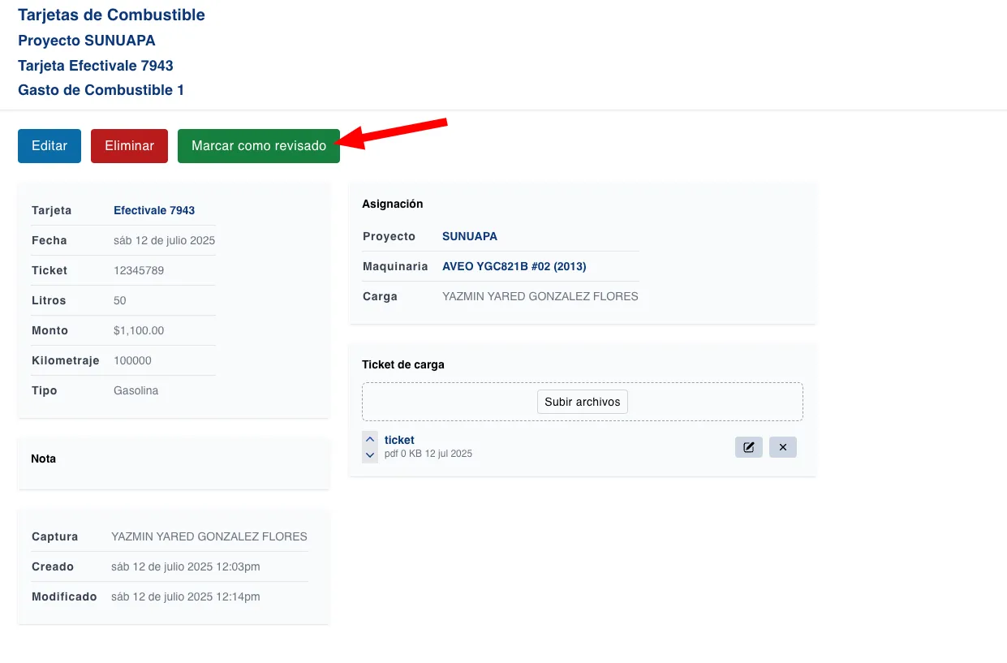This screenshot has width=1007, height=663.
Task: Remove the ticket file with the X icon
Action: [x=783, y=447]
